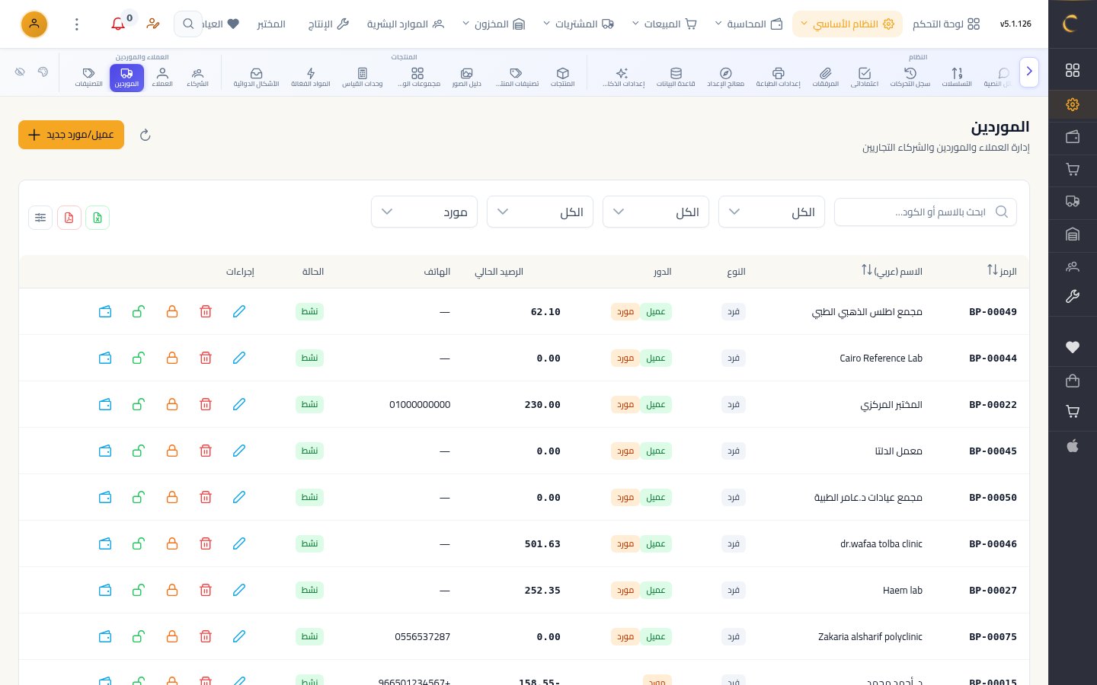Expand the المخزون inventory menu
The width and height of the screenshot is (1097, 685).
(494, 24)
